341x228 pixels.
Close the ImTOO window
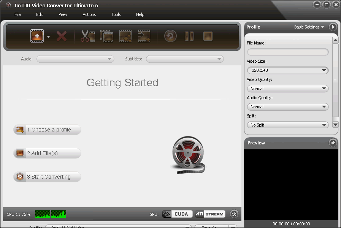click(336, 5)
